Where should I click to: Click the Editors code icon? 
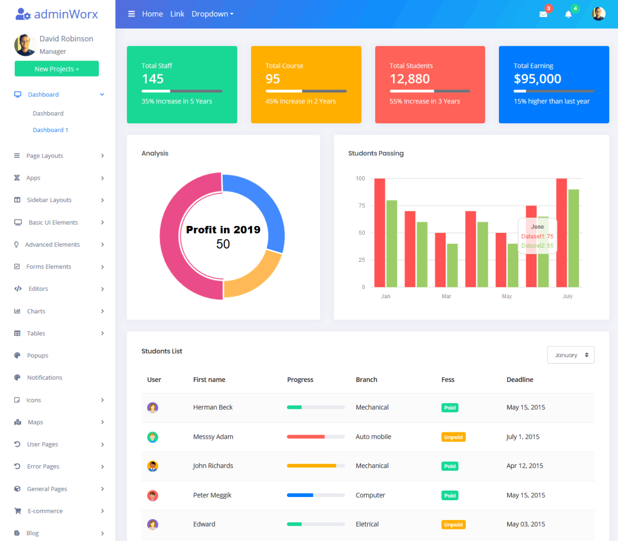tap(18, 289)
